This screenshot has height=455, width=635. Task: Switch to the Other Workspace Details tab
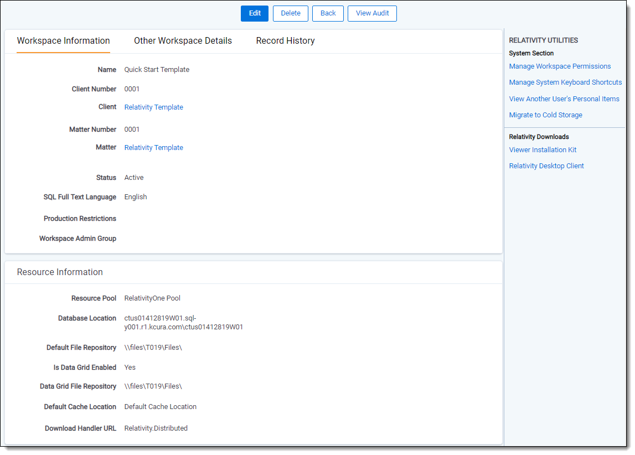tap(183, 41)
